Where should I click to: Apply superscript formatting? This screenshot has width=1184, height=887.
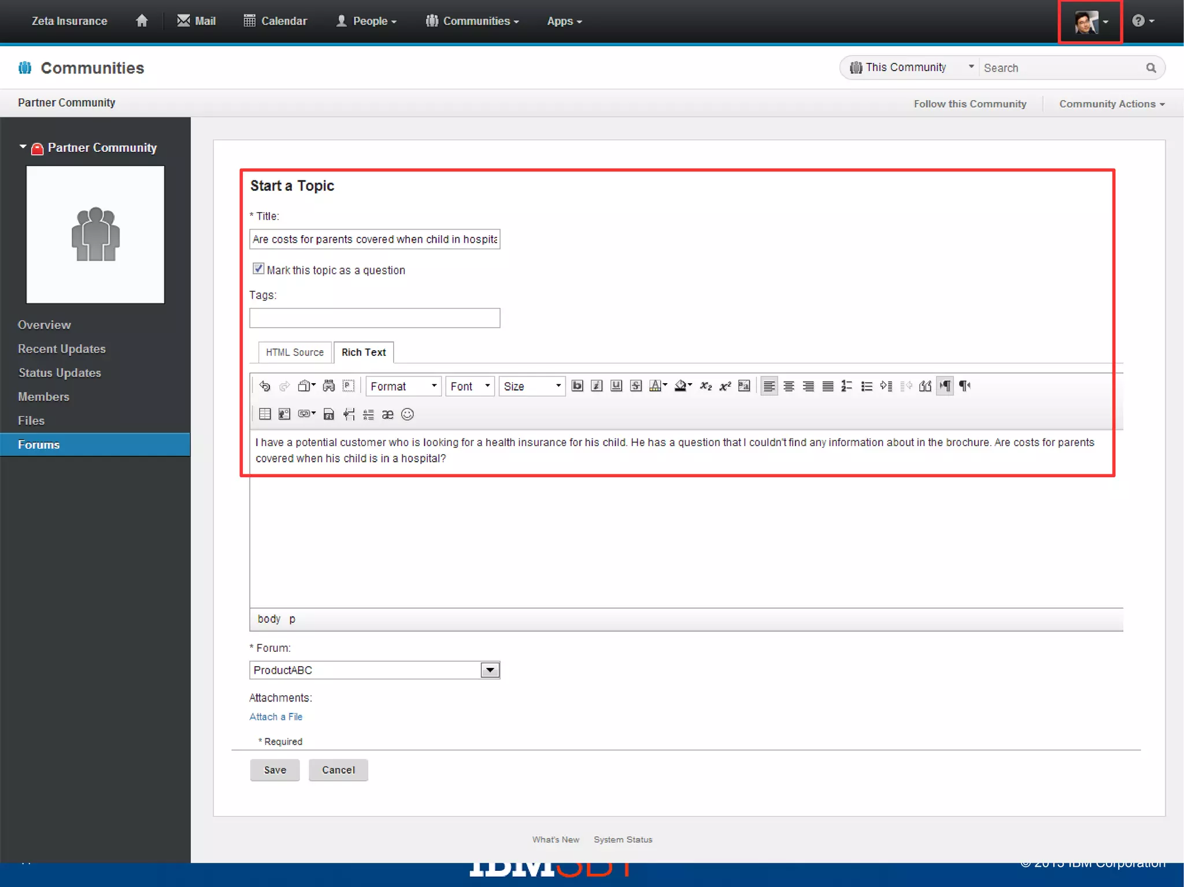coord(725,386)
